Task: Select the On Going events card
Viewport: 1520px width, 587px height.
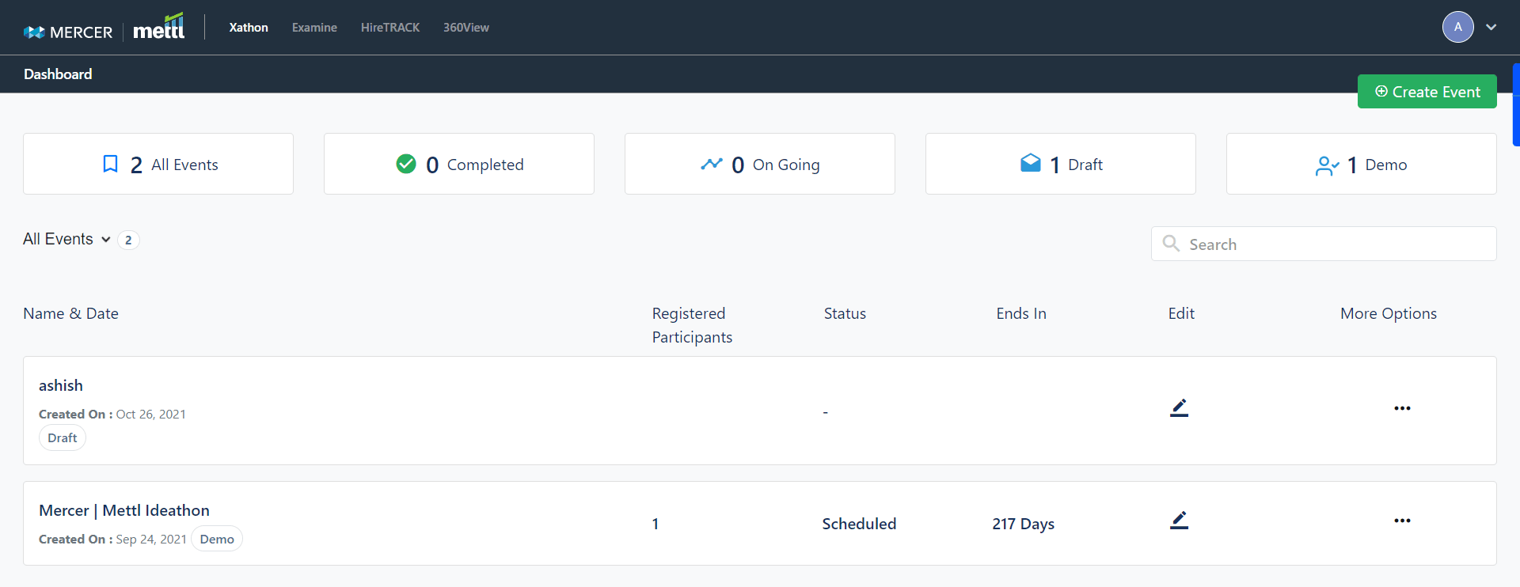Action: [x=760, y=164]
